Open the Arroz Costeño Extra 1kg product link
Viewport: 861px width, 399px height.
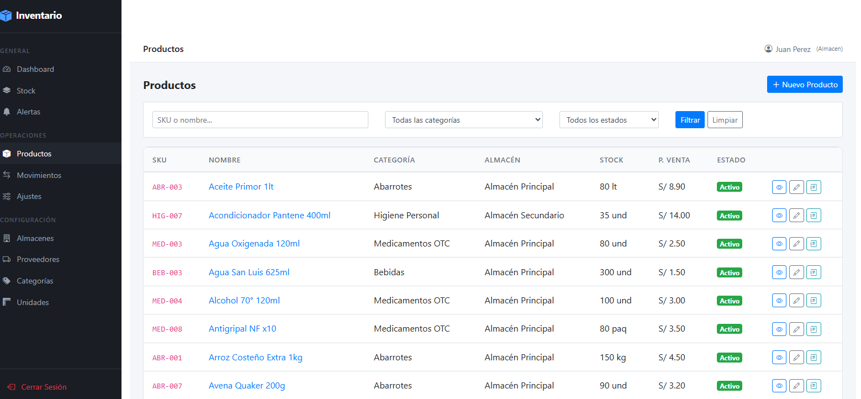(x=255, y=358)
